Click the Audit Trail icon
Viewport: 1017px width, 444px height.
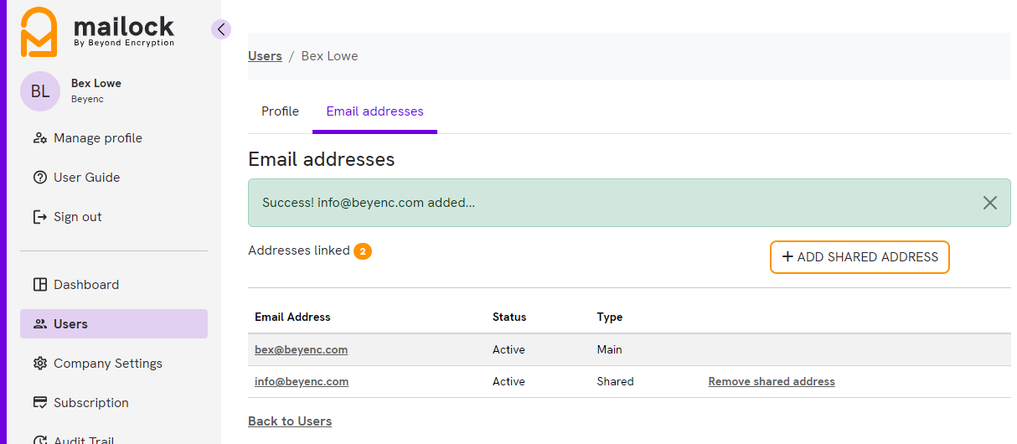[x=39, y=439]
